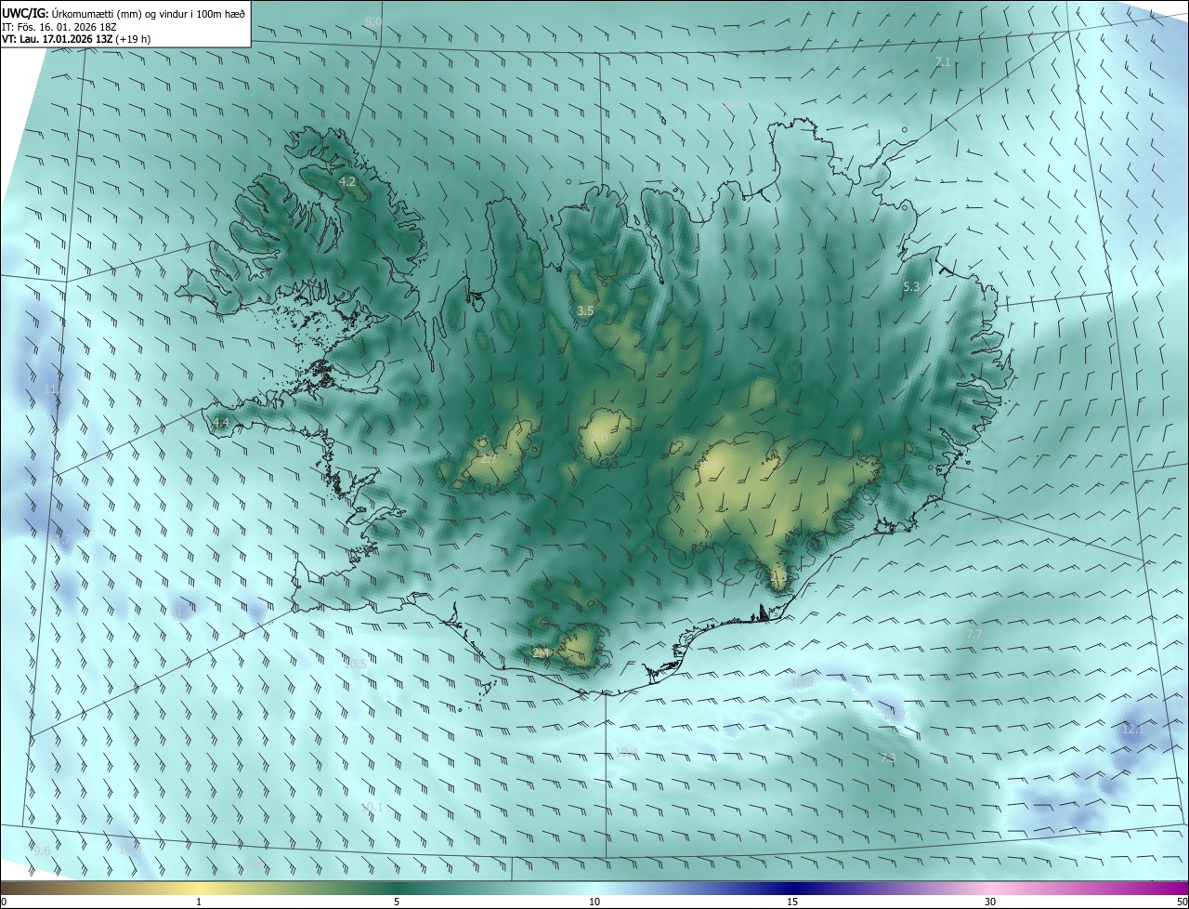Select the 10 label on the color scale
The height and width of the screenshot is (909, 1189).
pos(594,902)
